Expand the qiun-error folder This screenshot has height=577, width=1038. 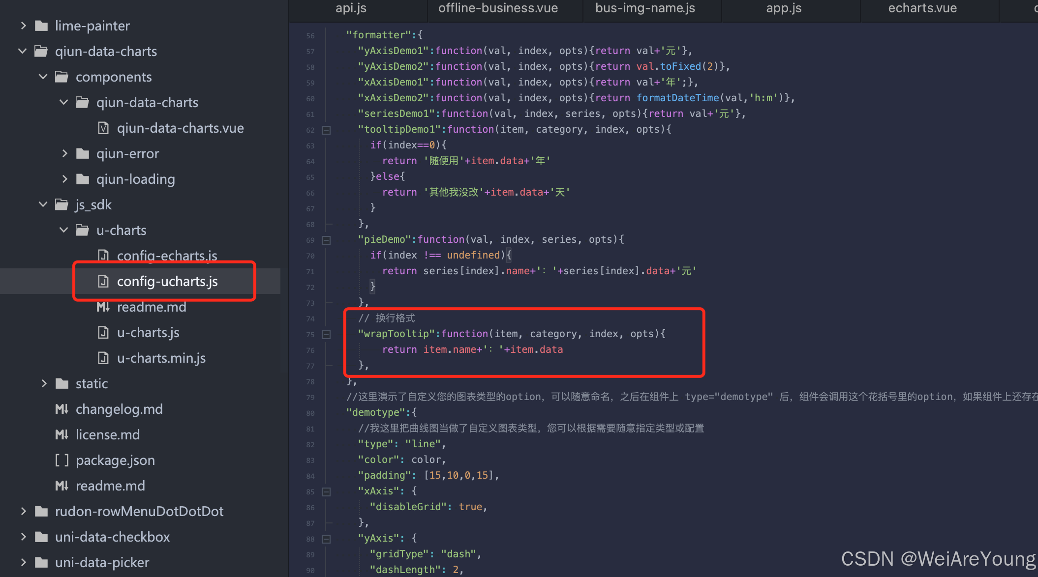coord(64,153)
